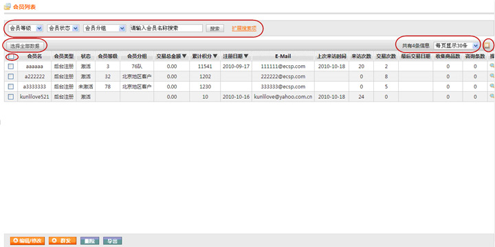Click the 交易次数 column header
495x247 pixels.
[x=386, y=56]
